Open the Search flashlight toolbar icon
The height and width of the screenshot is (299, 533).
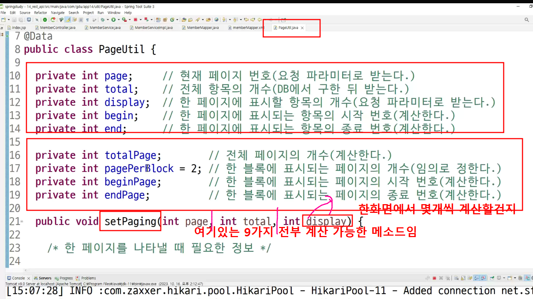click(197, 20)
